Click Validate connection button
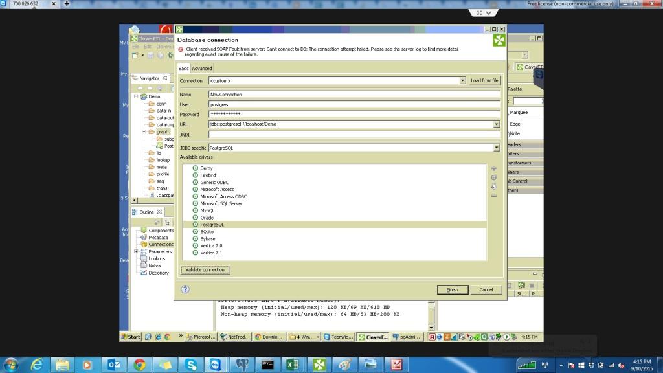663x373 pixels. click(x=205, y=270)
